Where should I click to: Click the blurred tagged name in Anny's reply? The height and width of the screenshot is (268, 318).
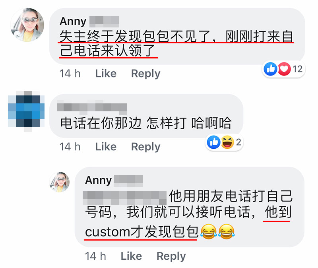125,197
